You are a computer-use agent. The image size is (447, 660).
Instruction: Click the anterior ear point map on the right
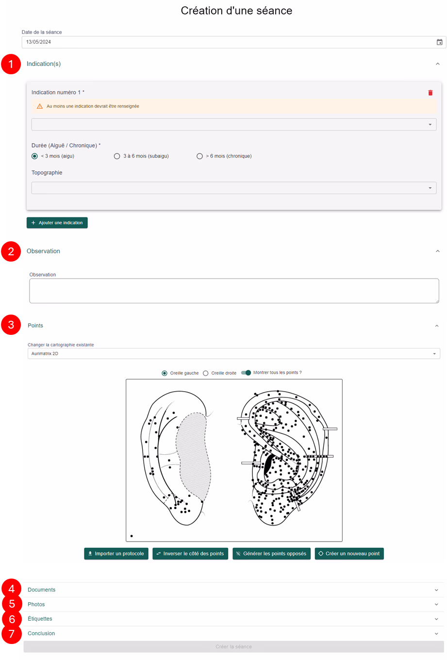286,458
